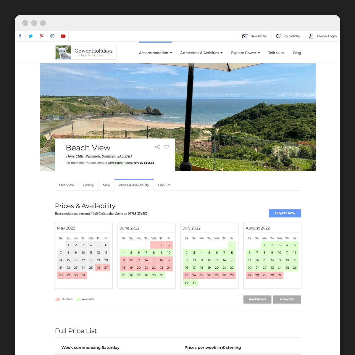
Task: Click the May 2022 month heading
Action: pyautogui.click(x=66, y=228)
